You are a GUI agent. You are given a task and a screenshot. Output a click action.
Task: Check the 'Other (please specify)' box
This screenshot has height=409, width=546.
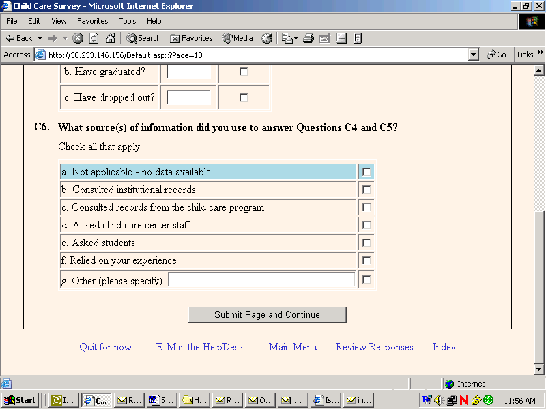[367, 279]
